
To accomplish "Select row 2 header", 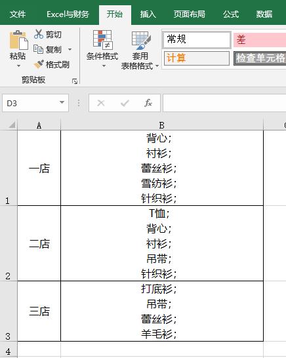I will tap(9, 243).
